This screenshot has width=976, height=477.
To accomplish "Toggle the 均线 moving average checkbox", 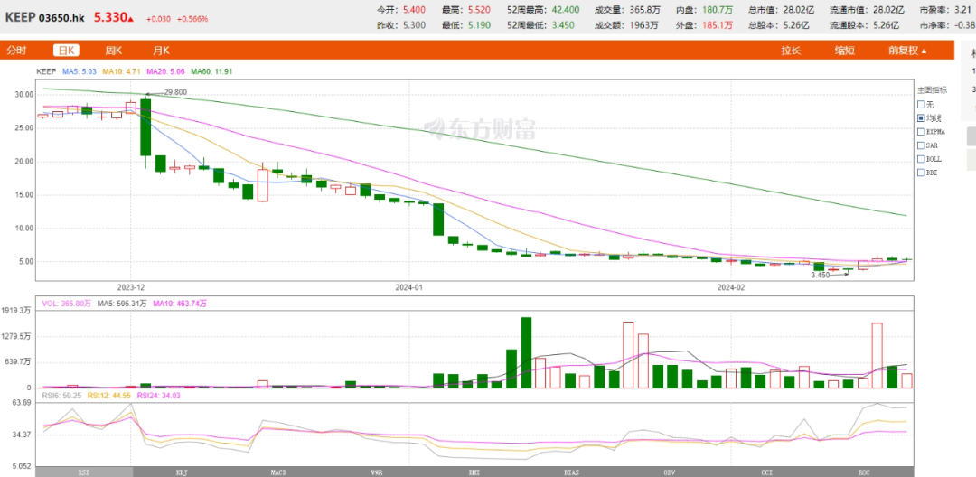I will point(921,117).
